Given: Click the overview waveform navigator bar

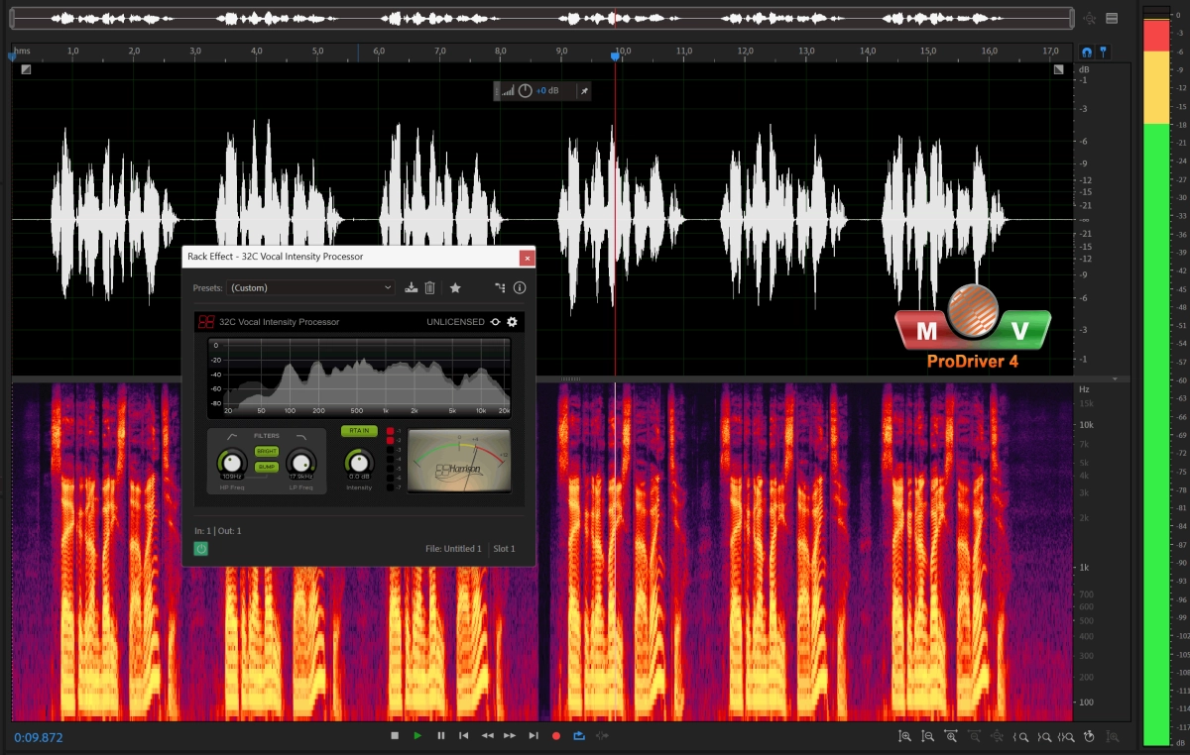Looking at the screenshot, I should coord(542,19).
